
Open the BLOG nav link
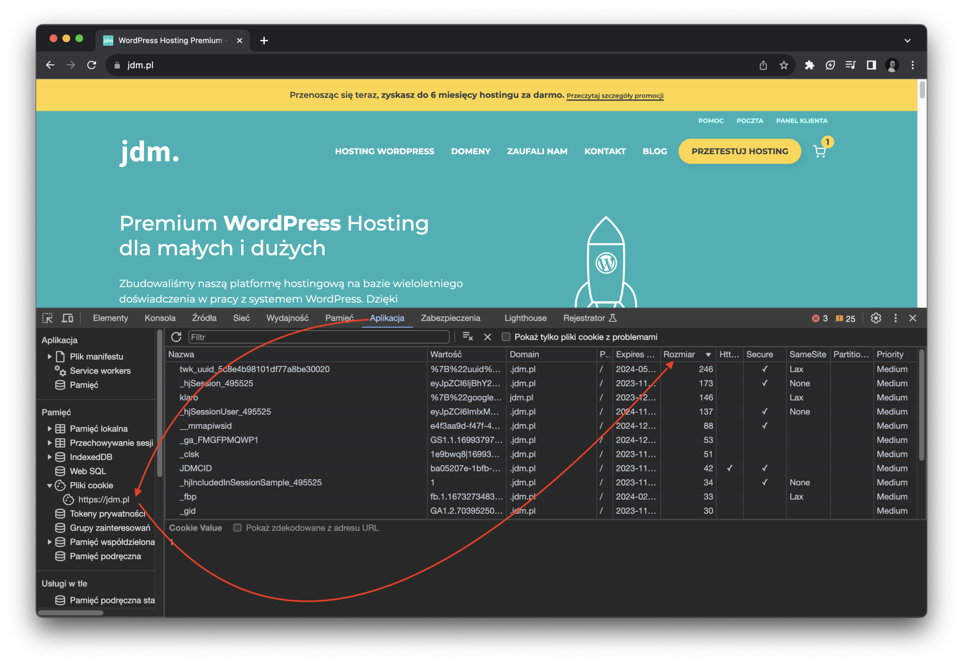coord(655,151)
